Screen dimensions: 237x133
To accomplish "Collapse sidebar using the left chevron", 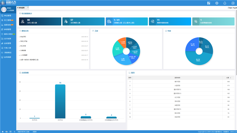I will [x=15, y=131].
